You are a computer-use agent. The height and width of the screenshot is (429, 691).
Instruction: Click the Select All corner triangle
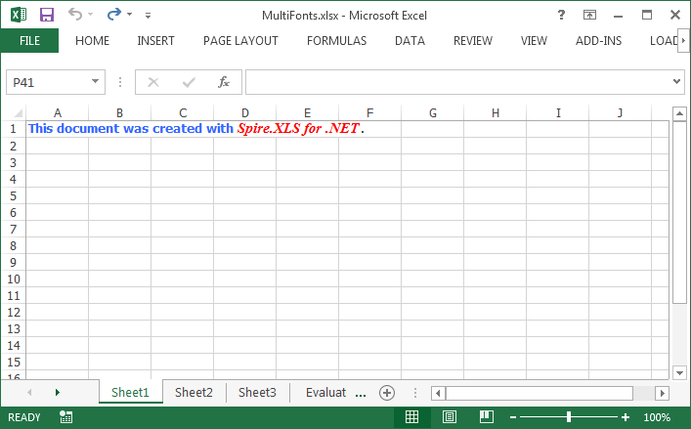point(18,113)
